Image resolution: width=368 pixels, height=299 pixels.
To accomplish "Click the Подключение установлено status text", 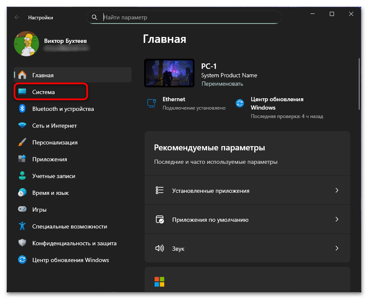I will pos(194,108).
